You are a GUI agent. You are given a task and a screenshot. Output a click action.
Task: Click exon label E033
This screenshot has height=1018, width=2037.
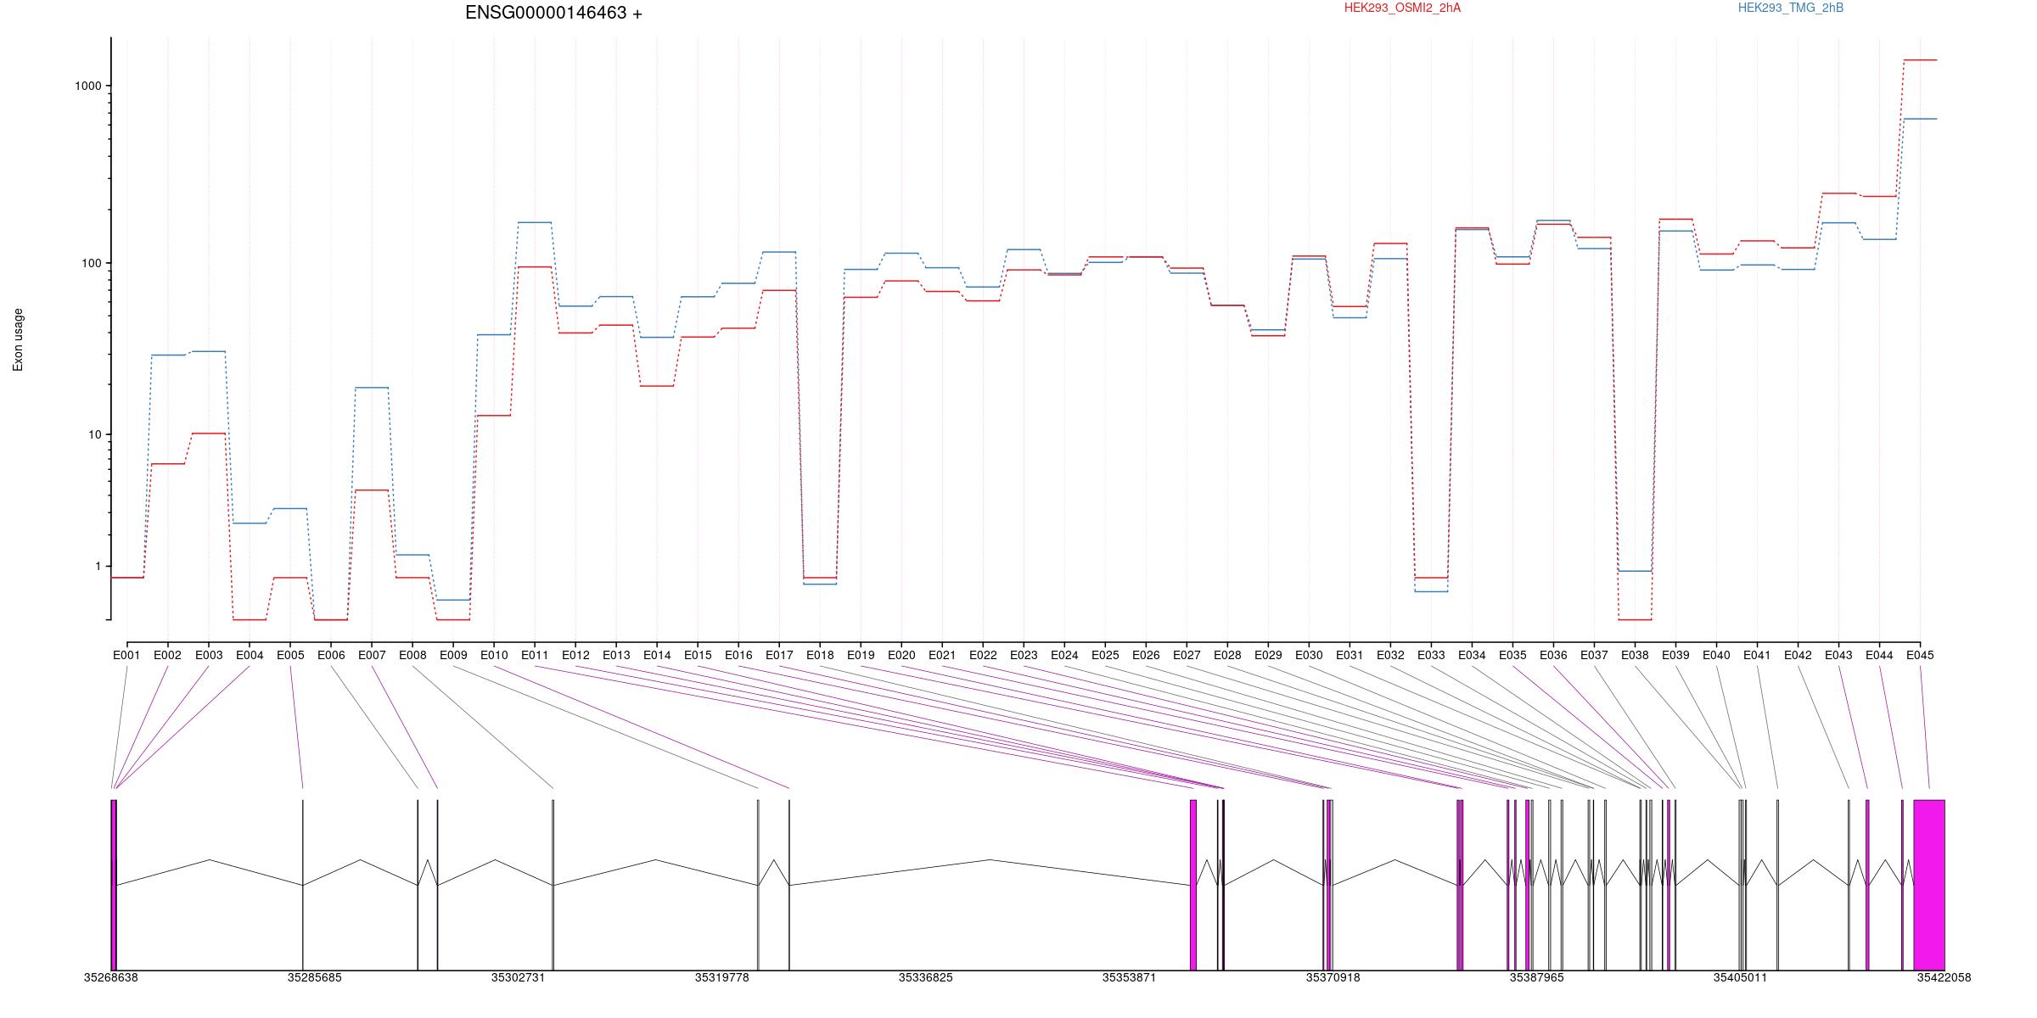click(x=1431, y=655)
